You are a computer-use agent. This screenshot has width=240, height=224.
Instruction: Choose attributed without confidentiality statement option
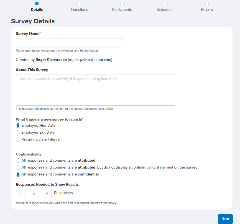pos(18,167)
